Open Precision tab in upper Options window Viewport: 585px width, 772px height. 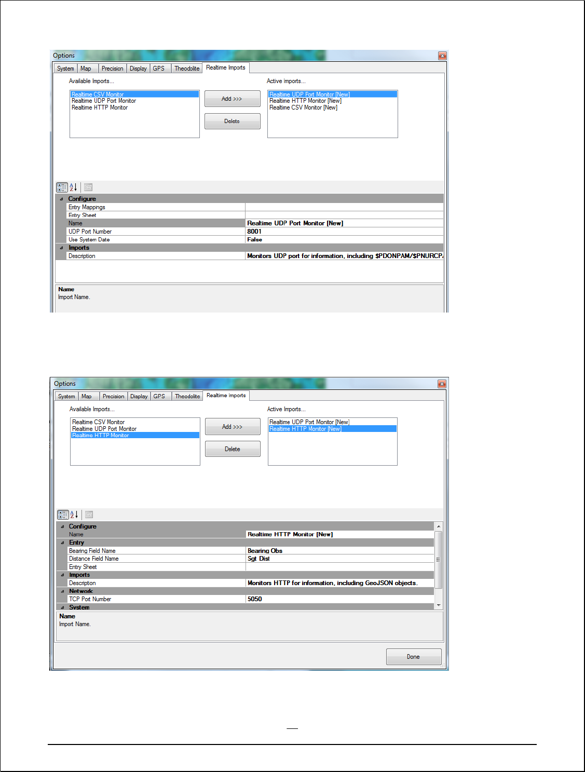coord(112,69)
